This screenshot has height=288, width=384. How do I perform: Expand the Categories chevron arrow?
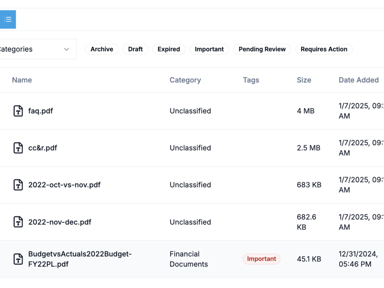tap(66, 49)
